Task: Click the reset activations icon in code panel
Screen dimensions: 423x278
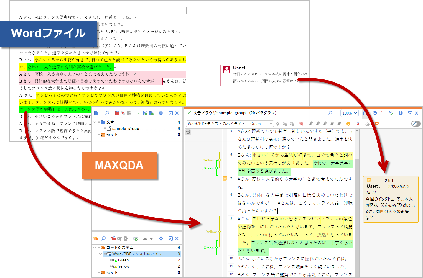Action: tap(113, 238)
